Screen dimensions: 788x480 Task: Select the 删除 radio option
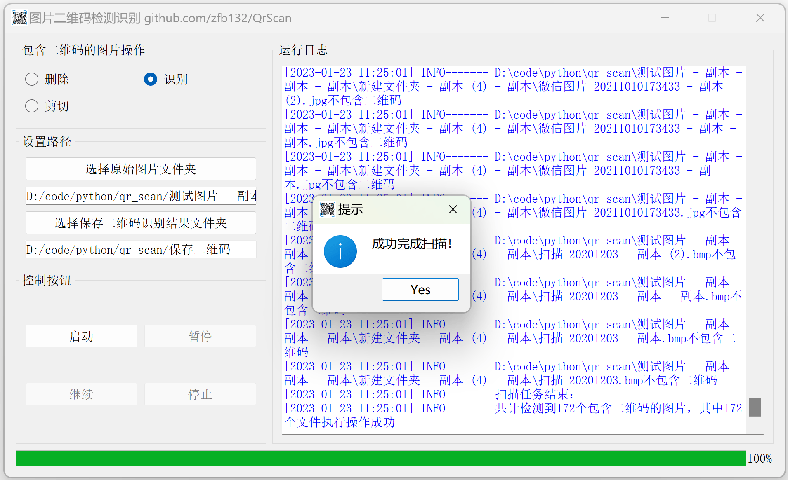(32, 79)
